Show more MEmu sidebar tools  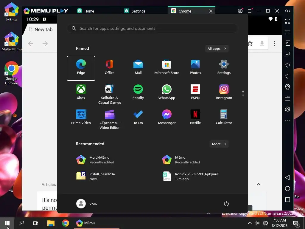pyautogui.click(x=287, y=120)
